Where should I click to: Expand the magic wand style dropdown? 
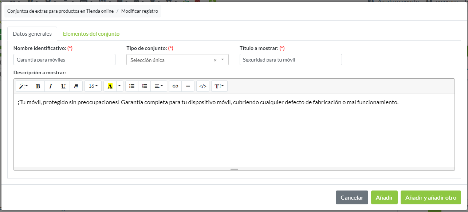point(23,86)
